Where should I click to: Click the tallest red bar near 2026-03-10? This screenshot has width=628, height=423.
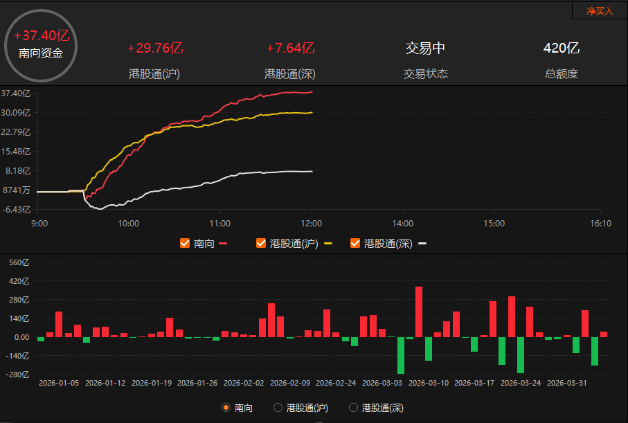point(419,312)
